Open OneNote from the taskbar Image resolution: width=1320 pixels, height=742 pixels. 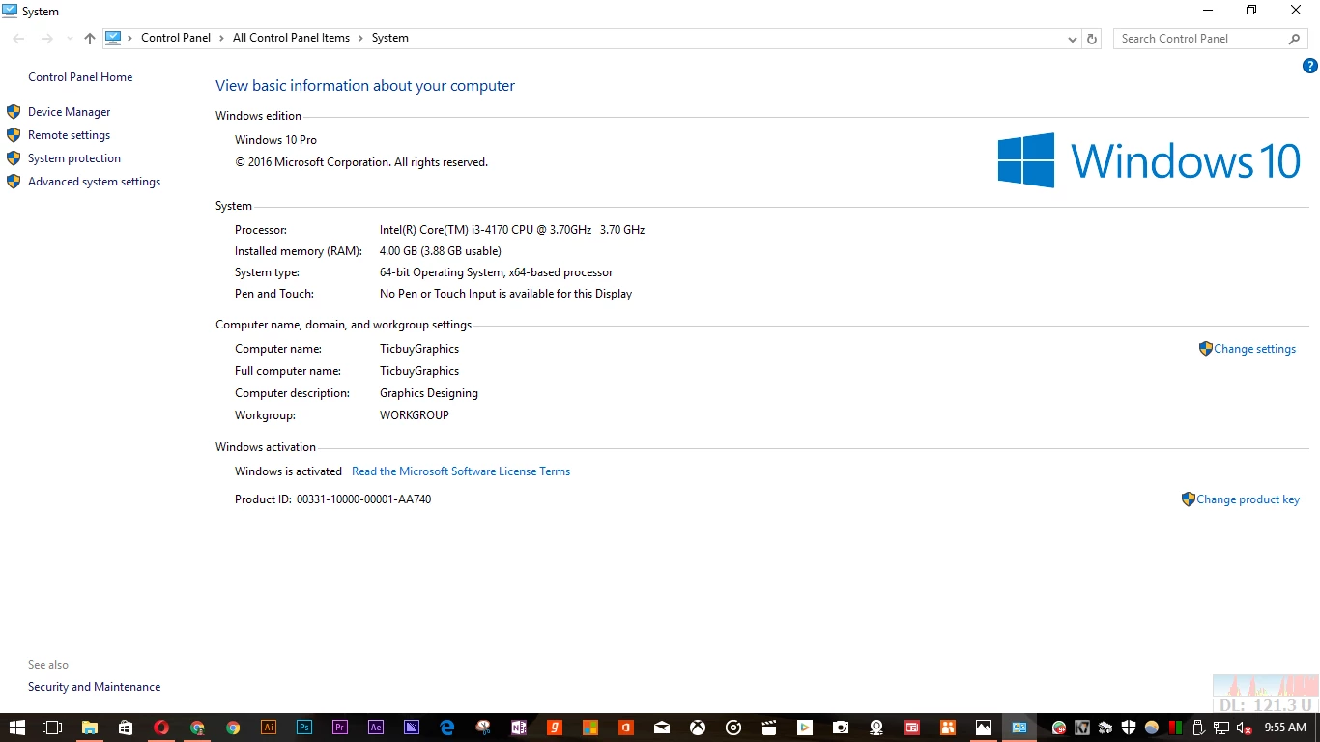519,728
